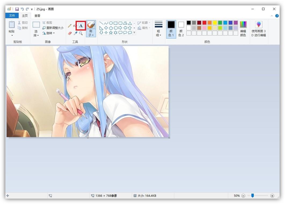Activate Color 2 background selector
This screenshot has height=204, width=285.
tap(181, 29)
